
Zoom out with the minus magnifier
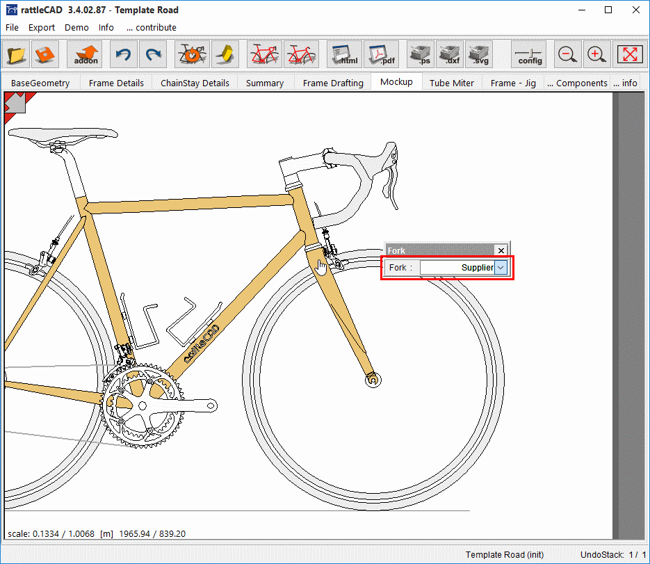click(567, 54)
